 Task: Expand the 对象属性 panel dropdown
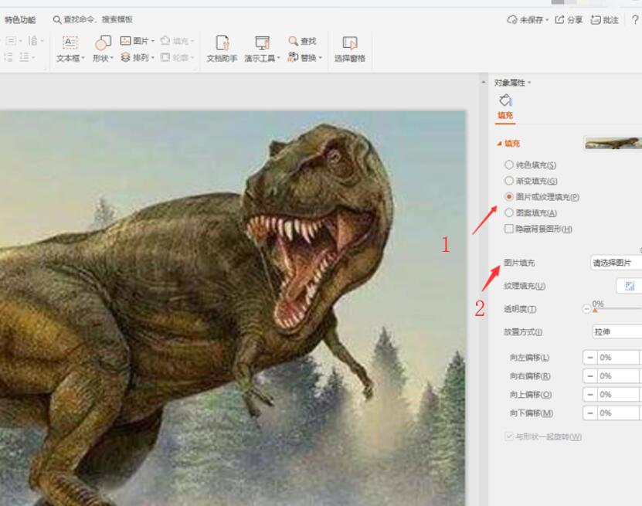coord(530,83)
